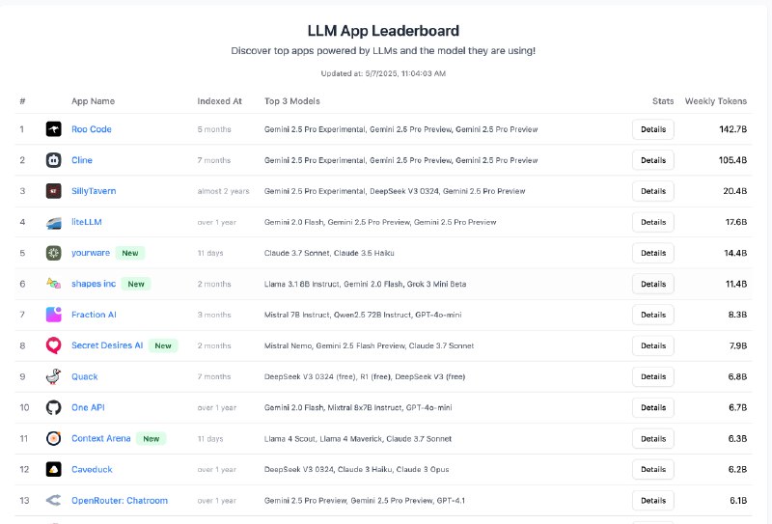Image resolution: width=772 pixels, height=524 pixels.
Task: Click the Fraction AI gradient icon
Action: point(54,315)
